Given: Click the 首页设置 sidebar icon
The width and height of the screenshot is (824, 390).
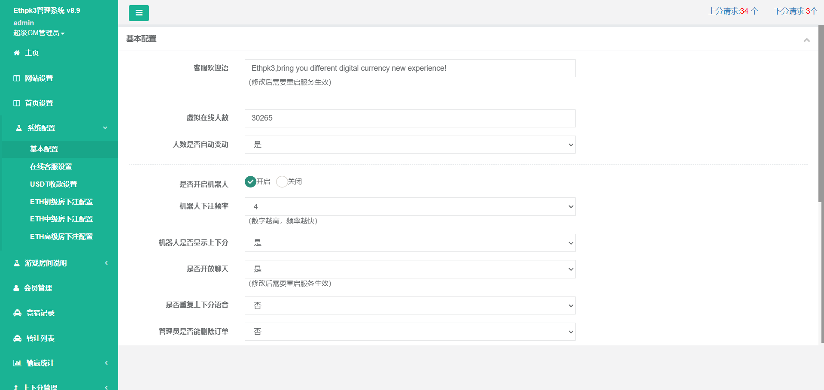Looking at the screenshot, I should [17, 103].
